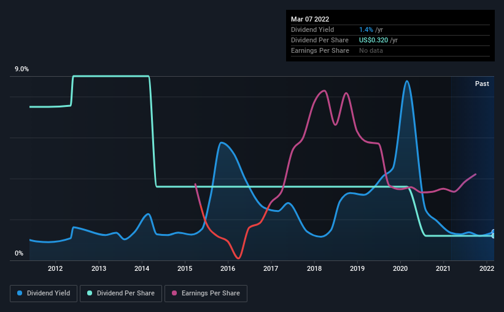Toggle the Dividend Per Share legend button
Viewport: 504px width, 312px height.
(x=121, y=294)
